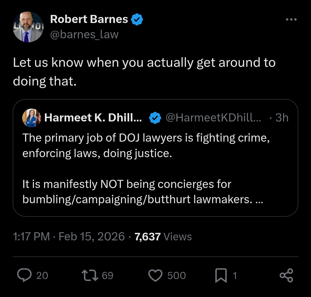Click the reply speech bubble icon
311x297 pixels.
(x=25, y=275)
